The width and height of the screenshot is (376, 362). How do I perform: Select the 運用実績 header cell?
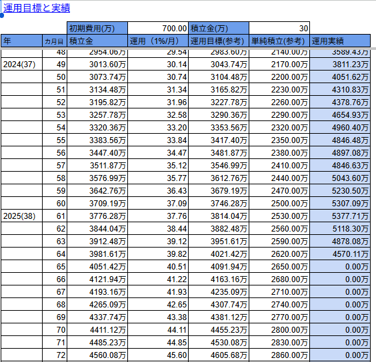pyautogui.click(x=340, y=41)
